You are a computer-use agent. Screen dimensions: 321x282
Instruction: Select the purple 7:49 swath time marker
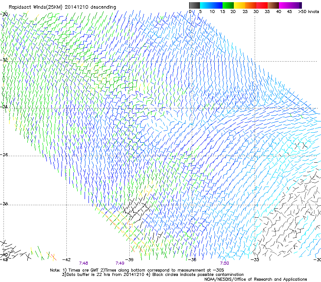(120, 263)
